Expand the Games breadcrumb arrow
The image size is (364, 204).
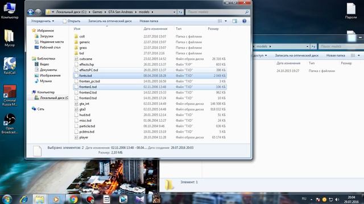click(x=105, y=12)
